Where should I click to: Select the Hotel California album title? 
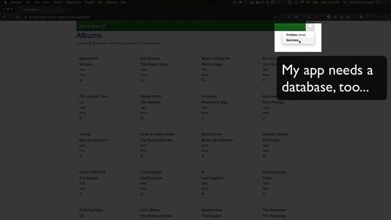[x=92, y=172]
